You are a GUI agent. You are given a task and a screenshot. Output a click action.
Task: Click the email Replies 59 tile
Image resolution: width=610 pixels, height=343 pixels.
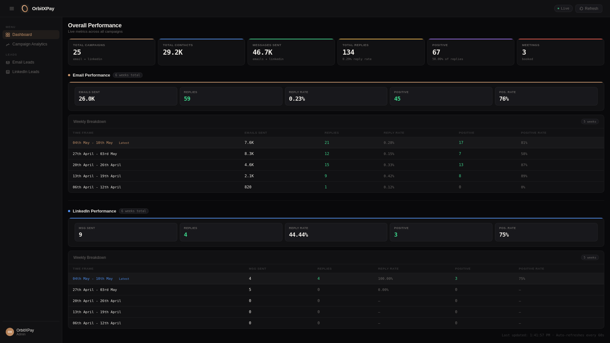click(231, 96)
